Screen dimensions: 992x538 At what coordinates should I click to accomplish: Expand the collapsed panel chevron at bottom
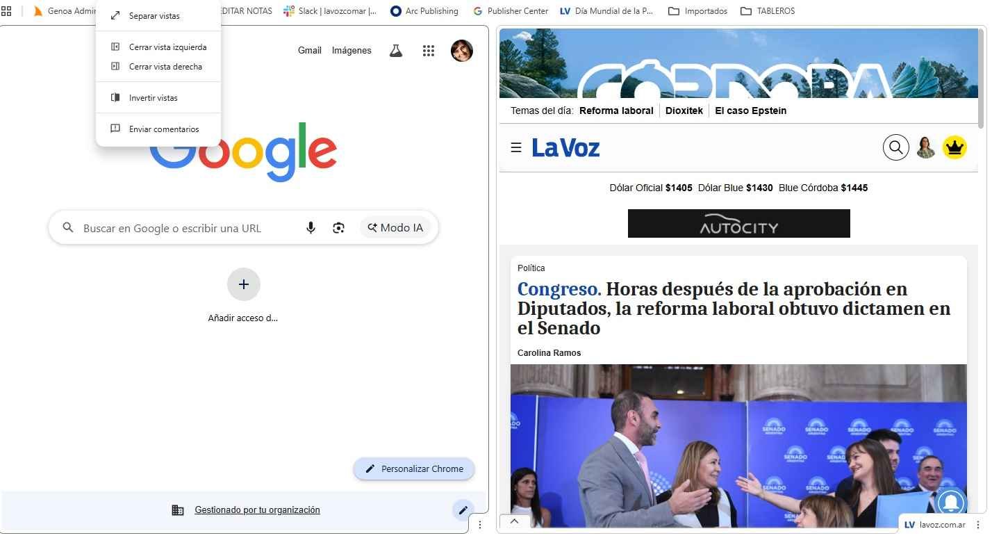click(x=515, y=521)
